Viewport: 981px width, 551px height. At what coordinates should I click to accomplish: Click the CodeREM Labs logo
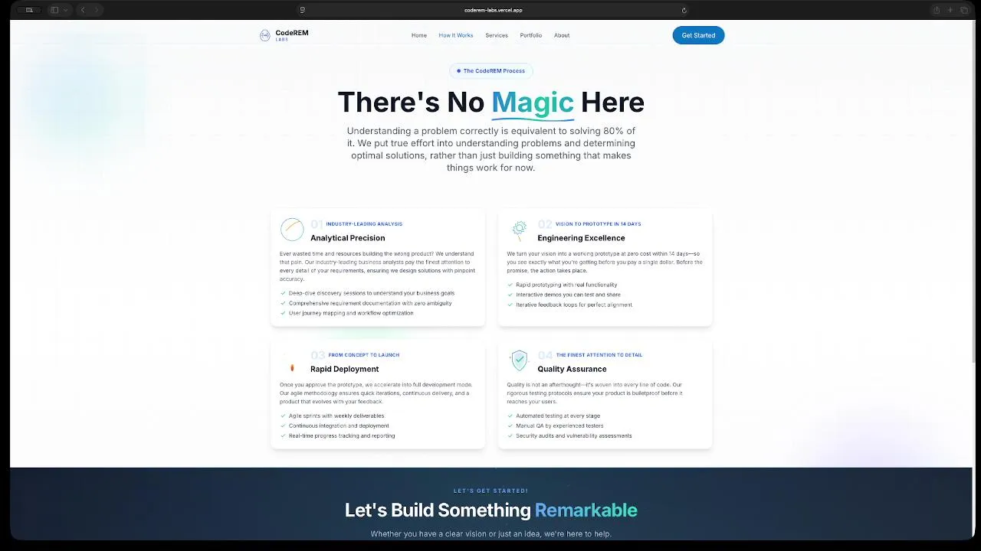click(284, 35)
